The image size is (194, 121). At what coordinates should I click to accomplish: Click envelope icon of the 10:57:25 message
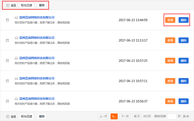16,58
